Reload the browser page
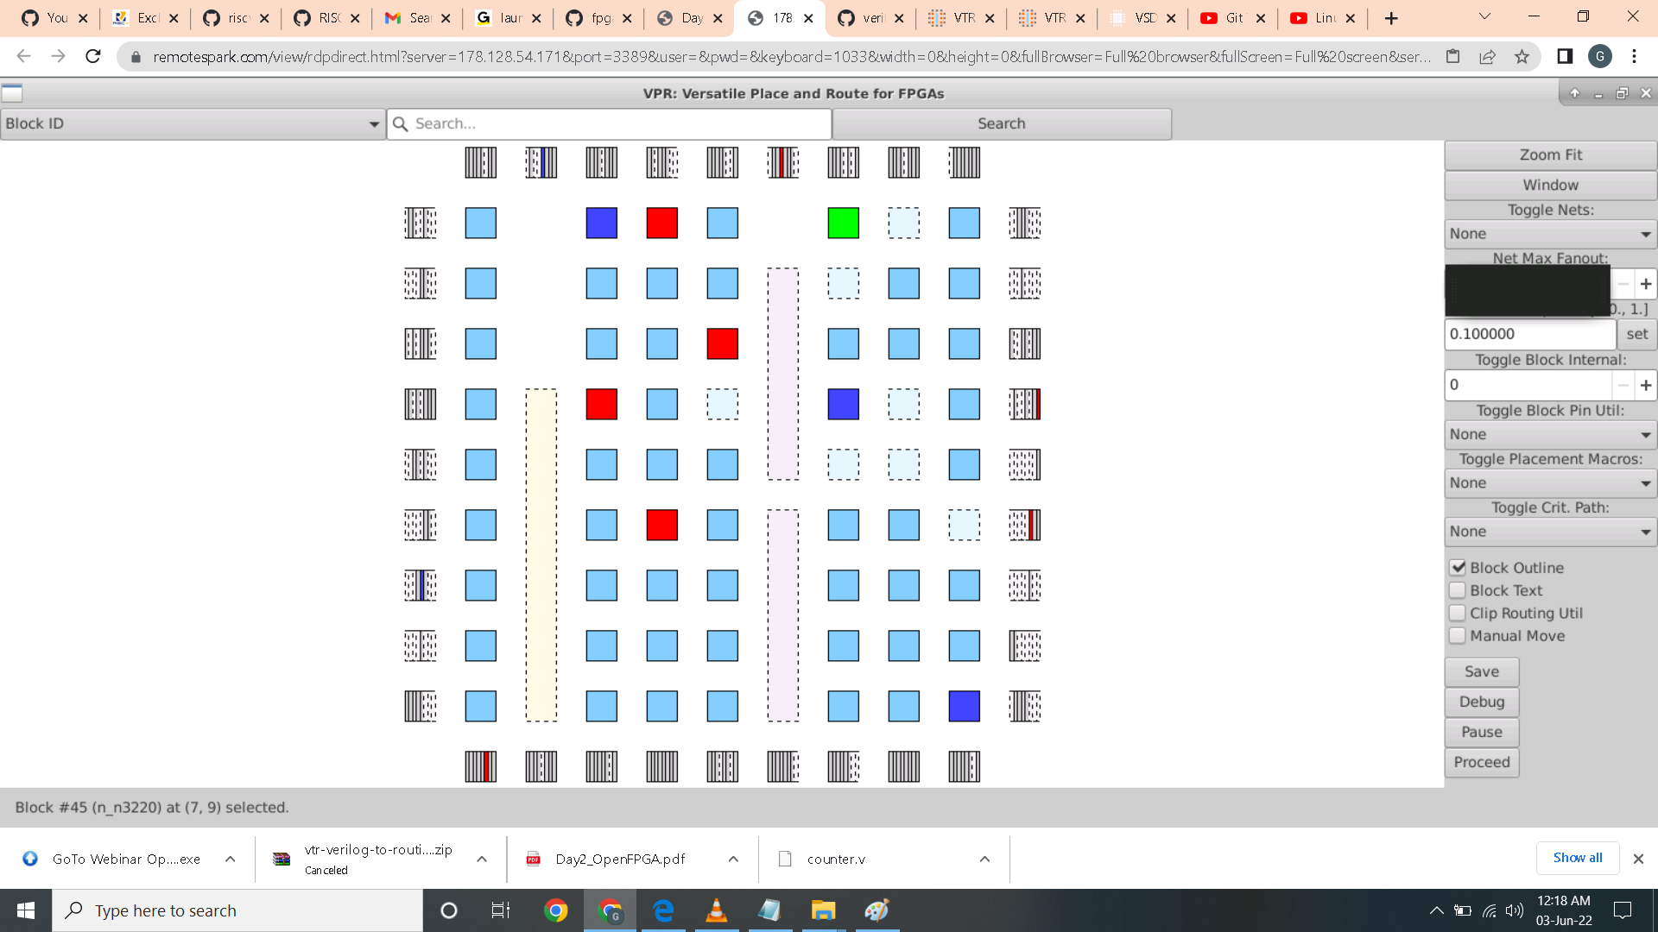1658x932 pixels. pyautogui.click(x=93, y=57)
